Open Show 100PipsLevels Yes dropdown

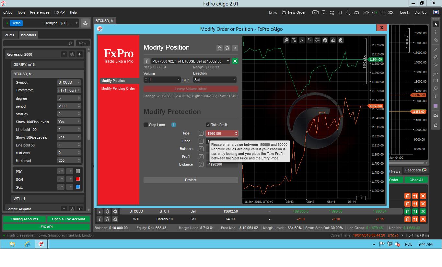(x=69, y=122)
